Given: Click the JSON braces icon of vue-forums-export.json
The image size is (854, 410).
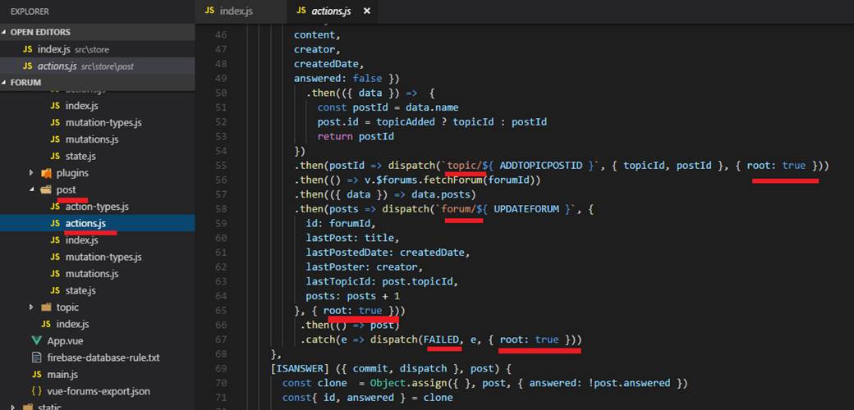Looking at the screenshot, I should click(x=36, y=391).
